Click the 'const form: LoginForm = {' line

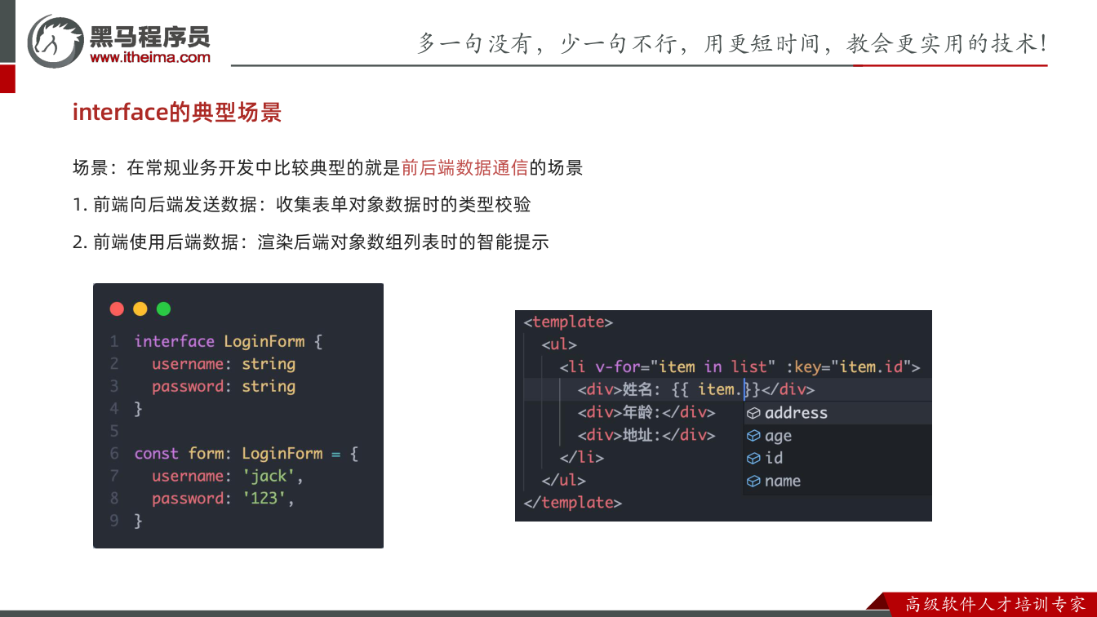[x=246, y=453]
